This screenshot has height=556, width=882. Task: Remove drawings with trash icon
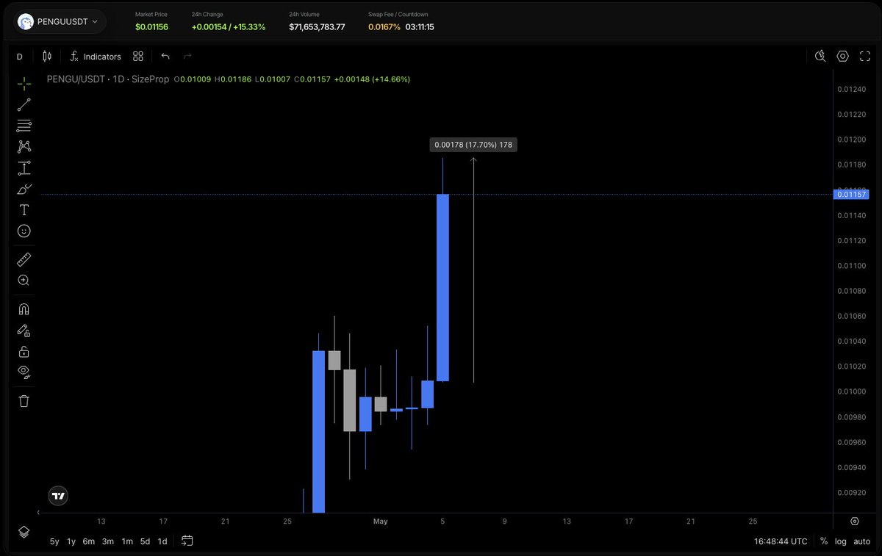pos(24,400)
